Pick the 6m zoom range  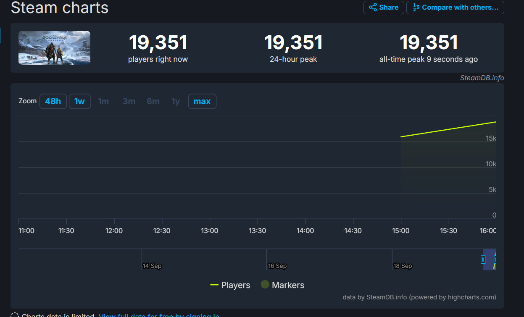tap(153, 101)
